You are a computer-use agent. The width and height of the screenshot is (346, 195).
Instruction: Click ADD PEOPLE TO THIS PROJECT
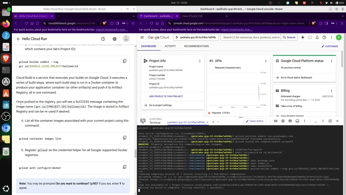click(x=166, y=96)
